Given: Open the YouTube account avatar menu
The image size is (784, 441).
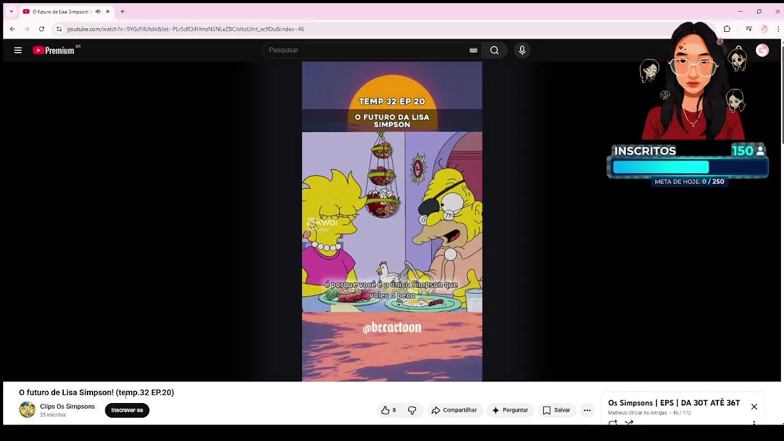Looking at the screenshot, I should tap(762, 51).
